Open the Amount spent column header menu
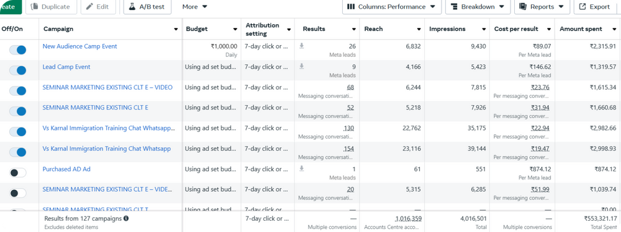 (x=614, y=29)
